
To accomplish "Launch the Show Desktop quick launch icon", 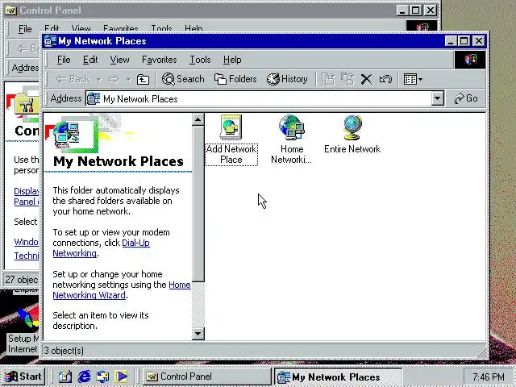I will click(65, 377).
